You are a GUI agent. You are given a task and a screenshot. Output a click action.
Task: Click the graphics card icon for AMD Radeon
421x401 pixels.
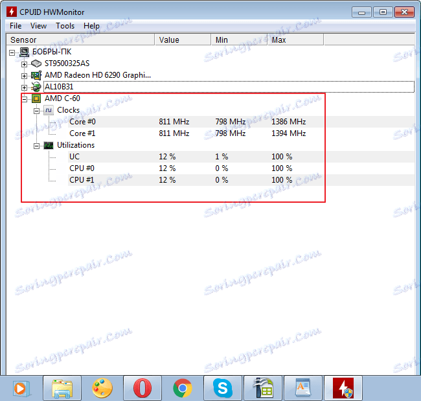(36, 76)
